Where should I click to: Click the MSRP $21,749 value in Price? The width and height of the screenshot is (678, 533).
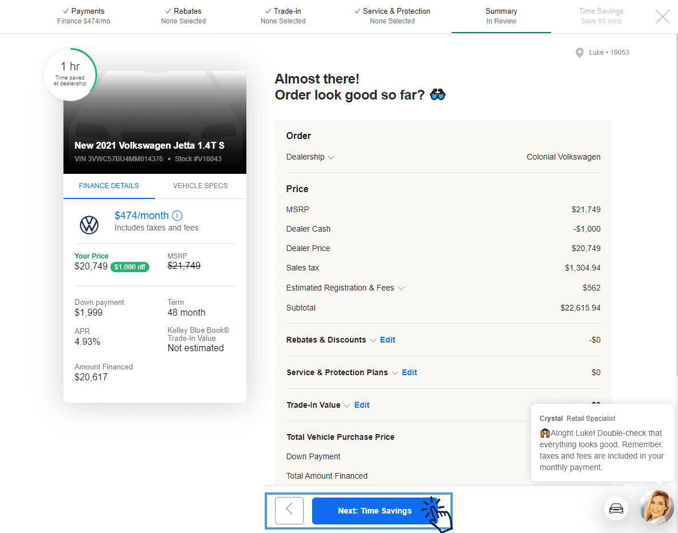(586, 209)
